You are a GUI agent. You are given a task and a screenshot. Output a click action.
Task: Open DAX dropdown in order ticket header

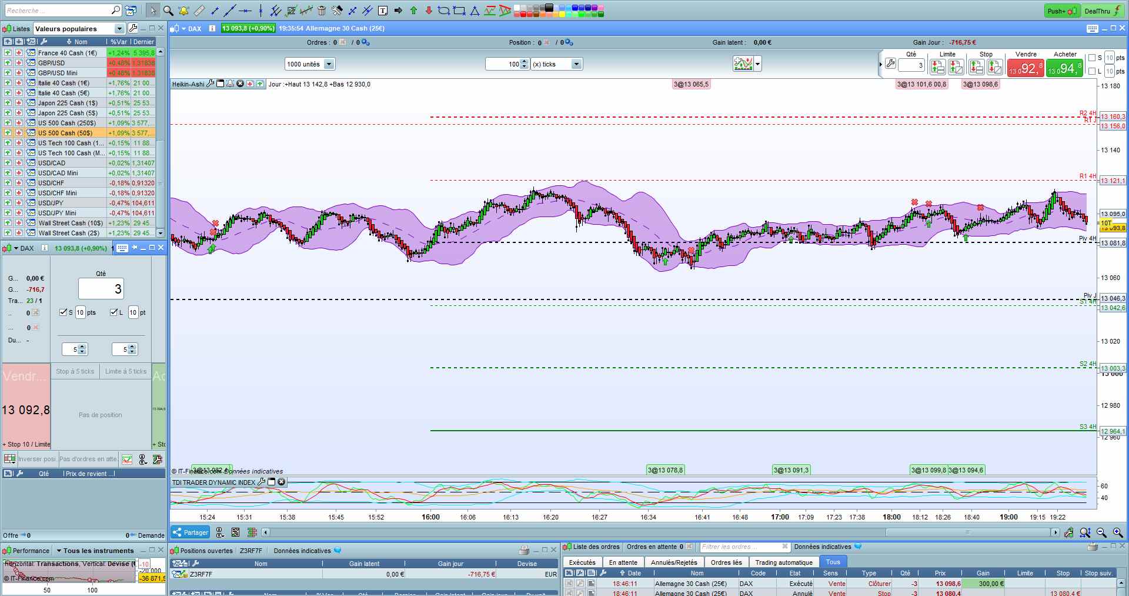(16, 248)
